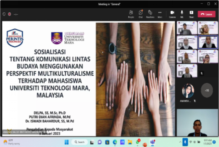Toggle the Camera on or off
219x147 pixels.
pyautogui.click(x=172, y=14)
